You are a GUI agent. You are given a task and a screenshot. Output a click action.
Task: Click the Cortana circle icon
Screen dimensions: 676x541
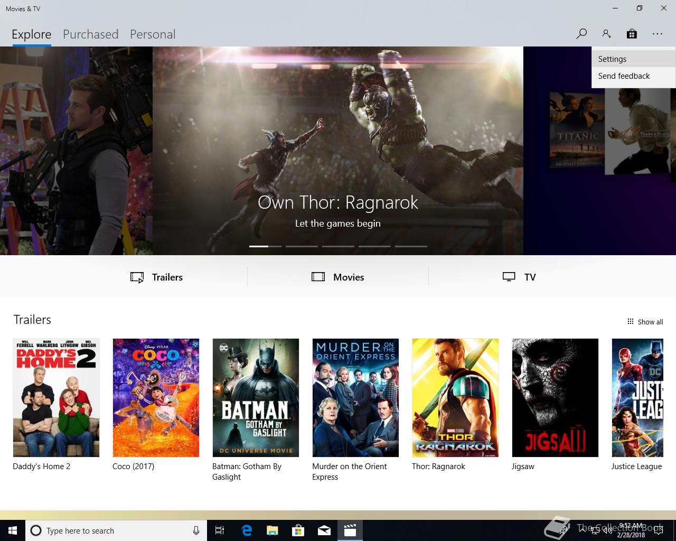coord(36,530)
